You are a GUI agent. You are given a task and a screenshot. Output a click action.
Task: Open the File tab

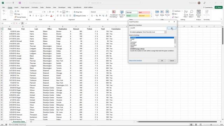point(3,7)
